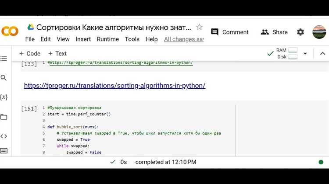
Task: Open the Insert menu
Action: pyautogui.click(x=83, y=39)
